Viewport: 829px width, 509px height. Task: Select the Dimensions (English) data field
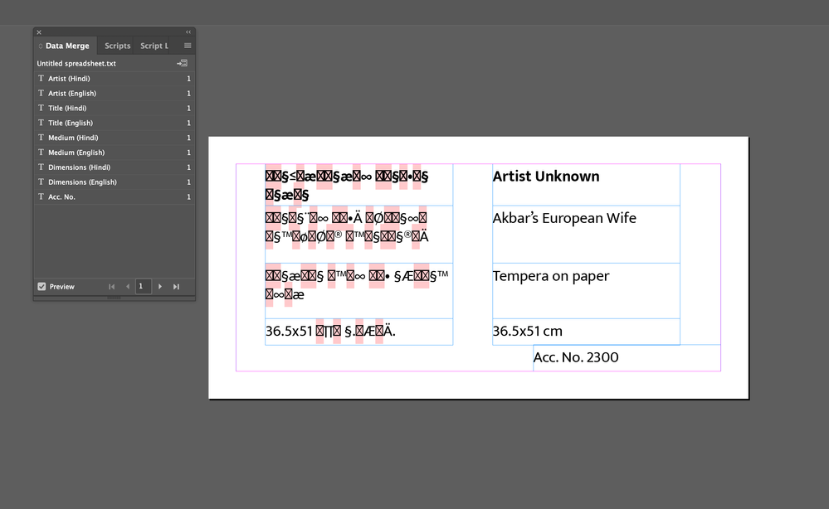pos(115,182)
